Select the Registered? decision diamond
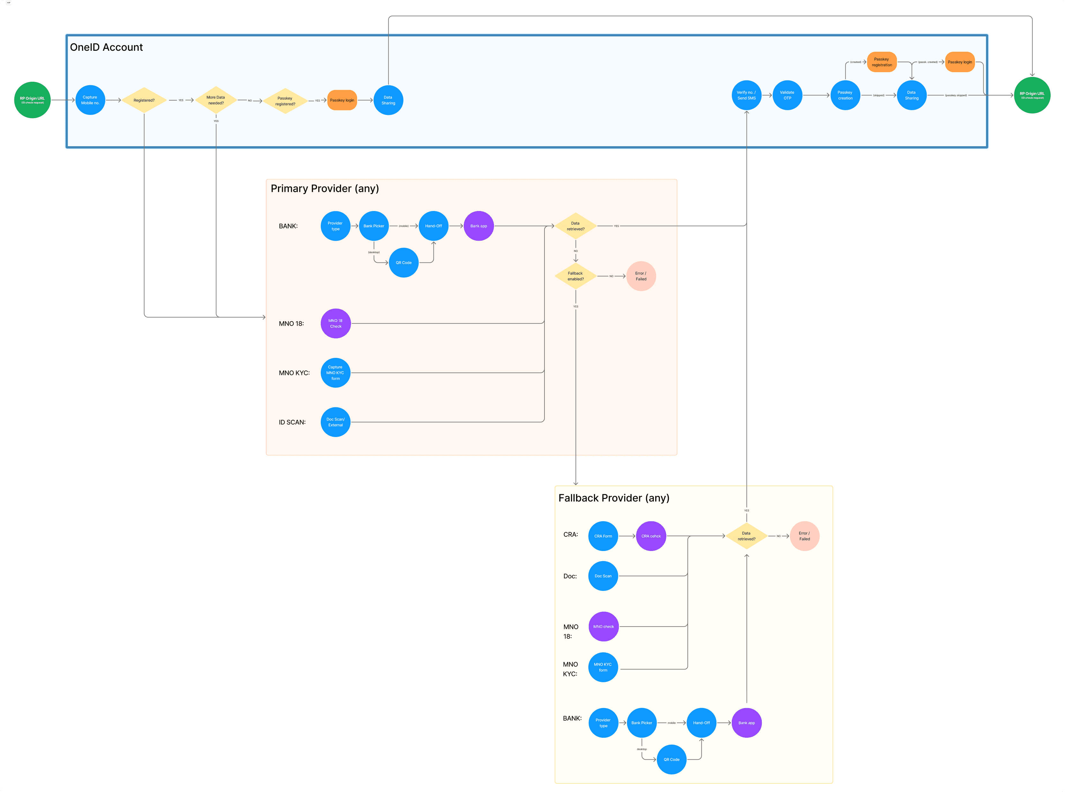The image size is (1065, 792). [x=144, y=100]
